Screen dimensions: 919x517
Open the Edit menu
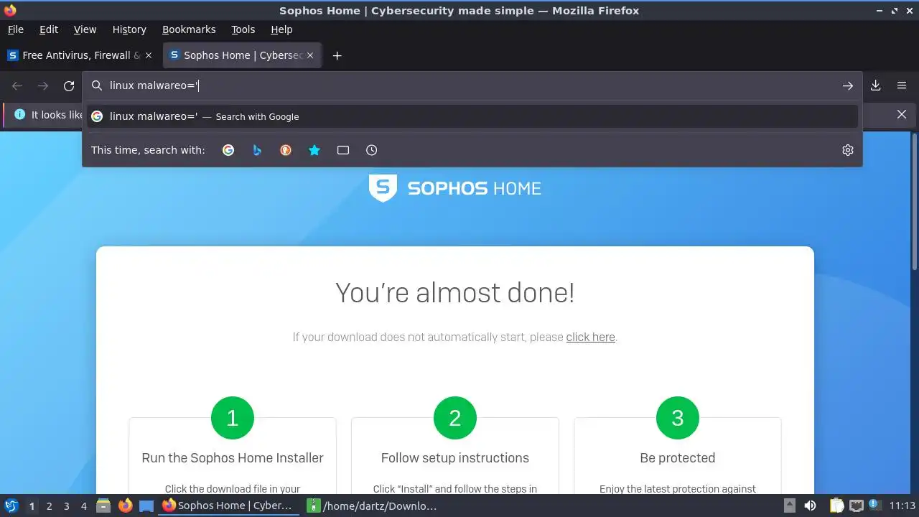[x=49, y=29]
